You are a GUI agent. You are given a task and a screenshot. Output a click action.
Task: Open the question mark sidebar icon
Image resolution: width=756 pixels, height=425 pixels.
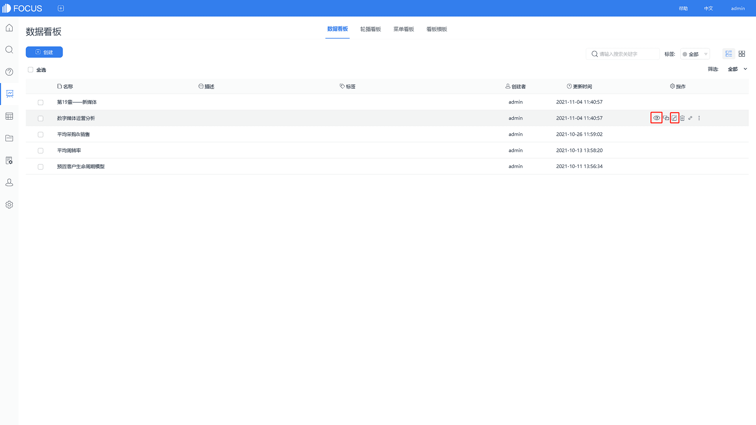point(9,72)
